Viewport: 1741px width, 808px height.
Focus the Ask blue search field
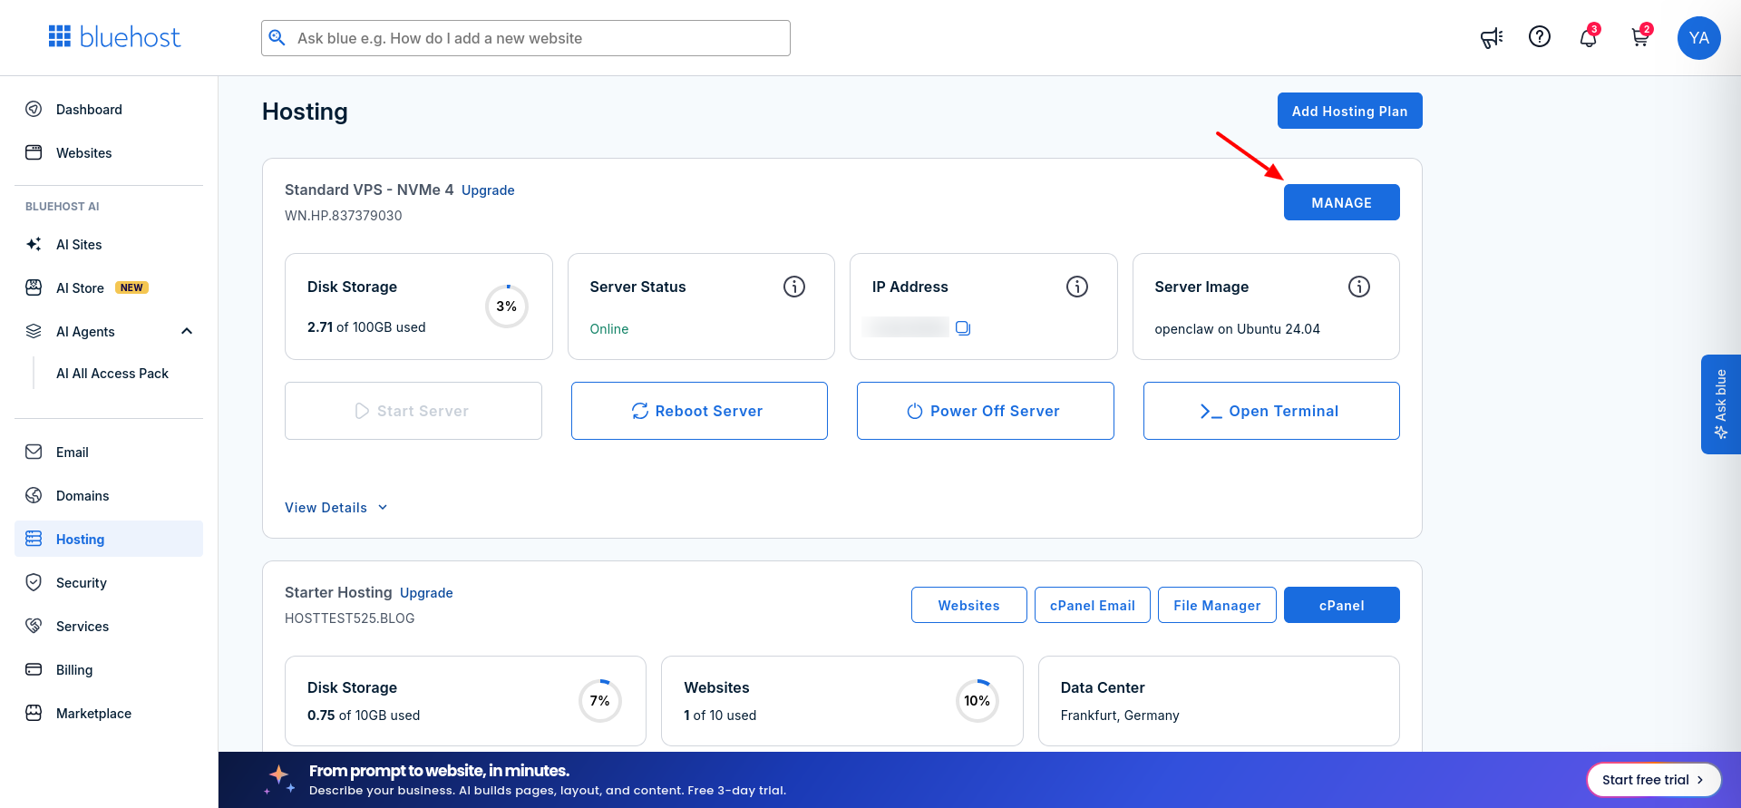[x=526, y=38]
